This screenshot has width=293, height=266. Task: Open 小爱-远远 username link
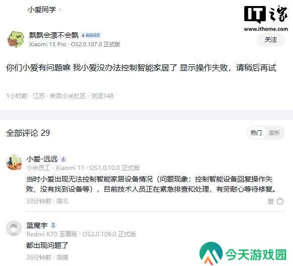pyautogui.click(x=42, y=159)
